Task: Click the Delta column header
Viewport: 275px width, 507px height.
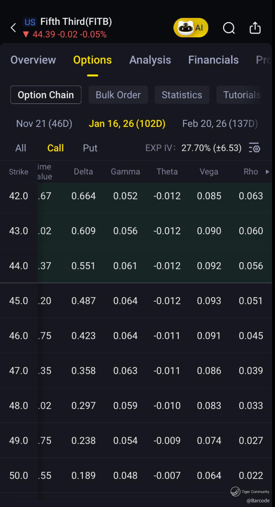Action: pyautogui.click(x=83, y=172)
